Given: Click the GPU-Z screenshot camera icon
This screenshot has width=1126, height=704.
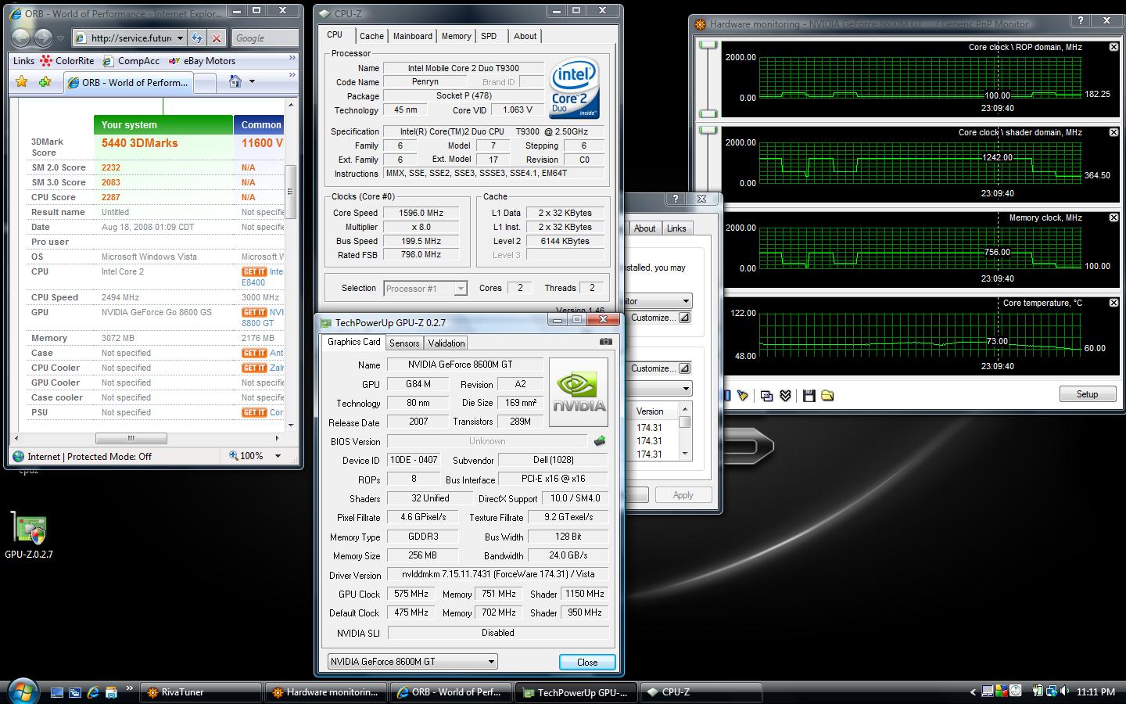Looking at the screenshot, I should pyautogui.click(x=605, y=342).
